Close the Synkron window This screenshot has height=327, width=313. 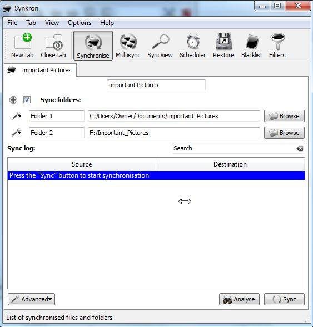pos(298,6)
